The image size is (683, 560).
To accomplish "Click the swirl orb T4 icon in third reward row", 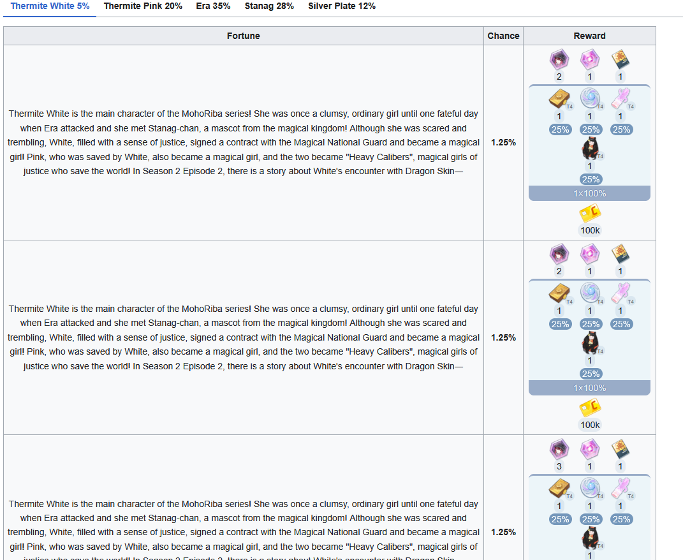I will coord(590,489).
